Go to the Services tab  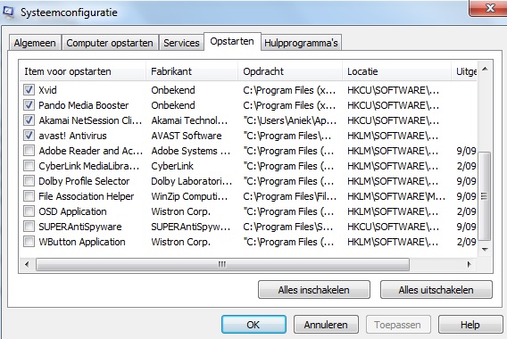point(181,43)
